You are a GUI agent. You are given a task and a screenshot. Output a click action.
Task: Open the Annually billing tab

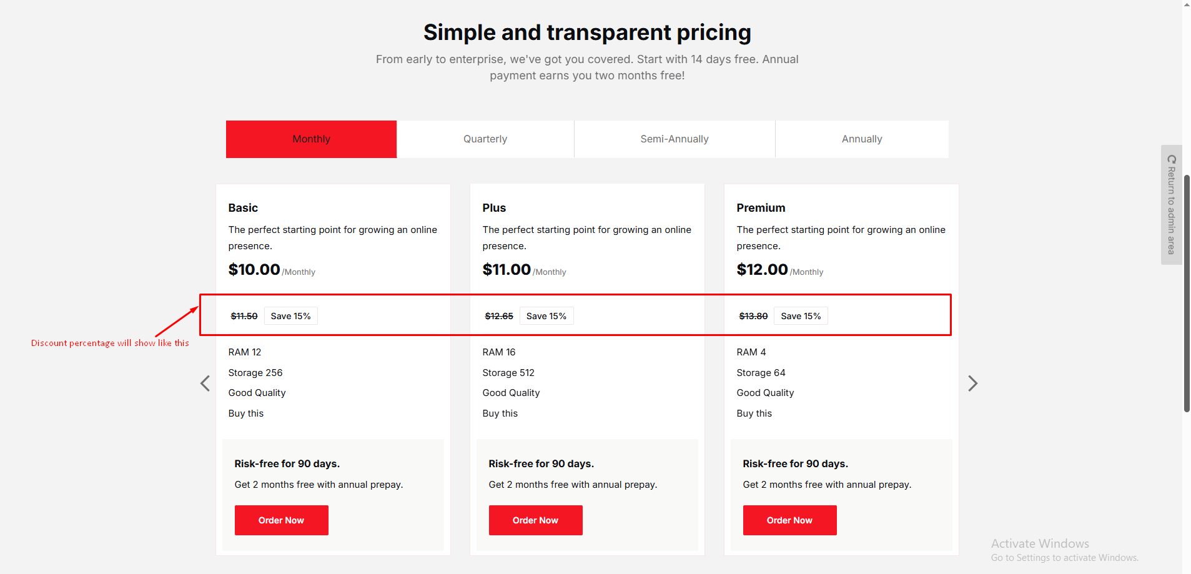(x=862, y=139)
